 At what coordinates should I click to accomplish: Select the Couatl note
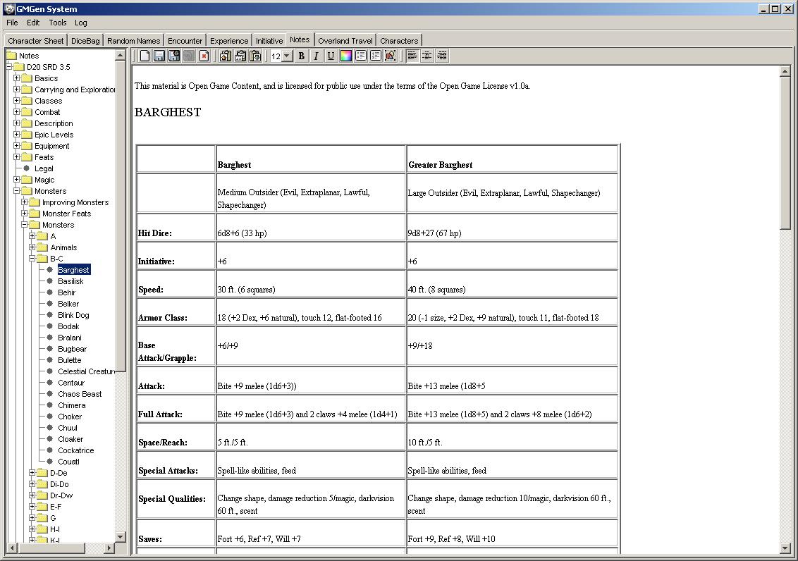68,462
